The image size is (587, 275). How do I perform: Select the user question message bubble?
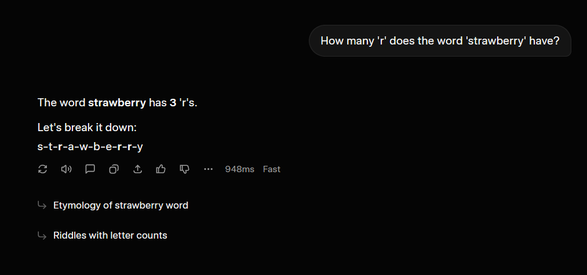[x=440, y=41]
